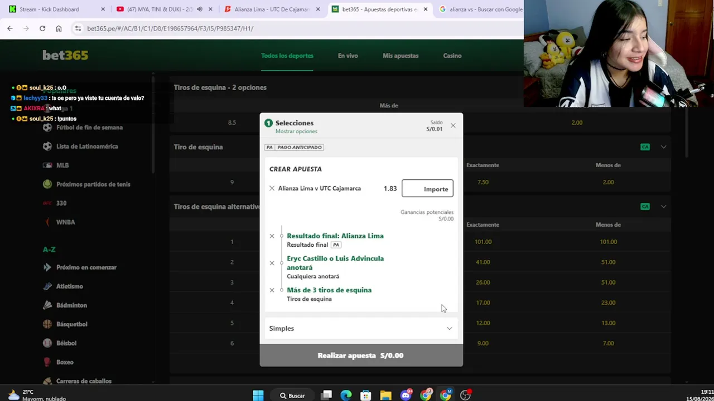Click Exactamente 41.00 odds in row 2
Viewport: 714px width, 401px height.
(483, 262)
